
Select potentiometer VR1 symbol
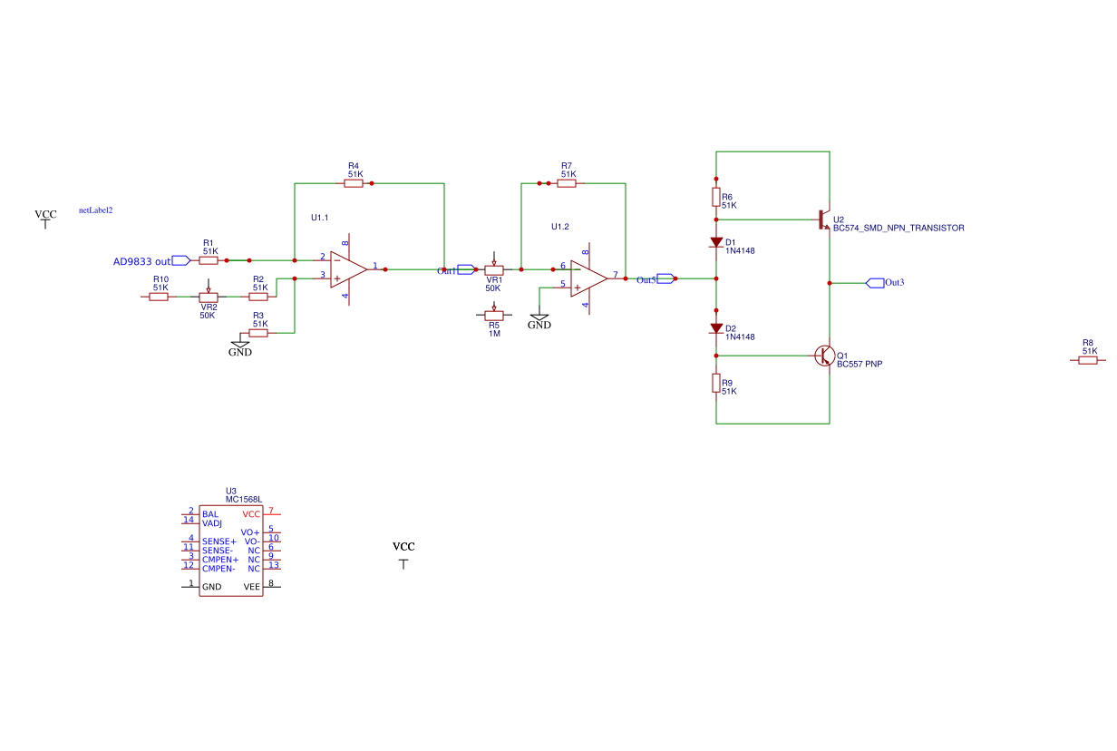click(494, 268)
